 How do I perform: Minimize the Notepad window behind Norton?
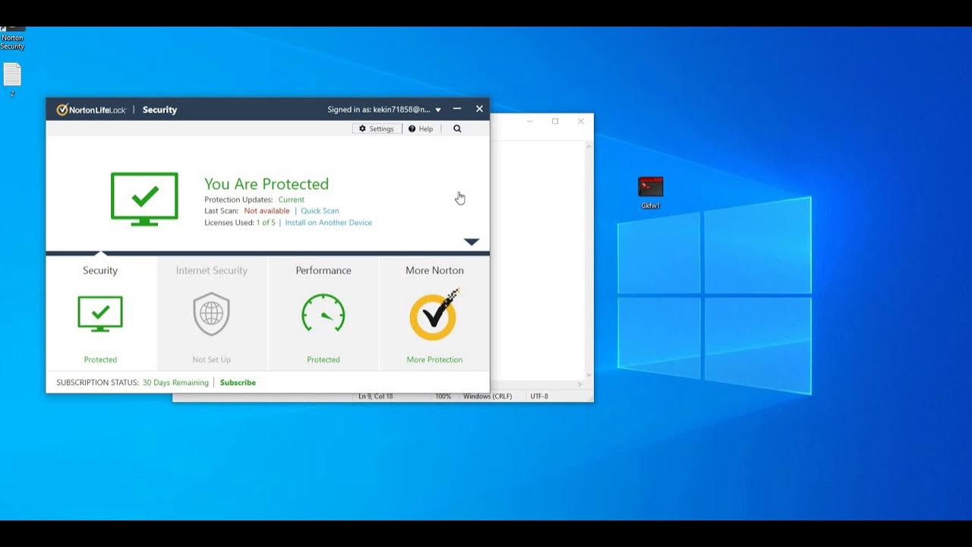530,122
